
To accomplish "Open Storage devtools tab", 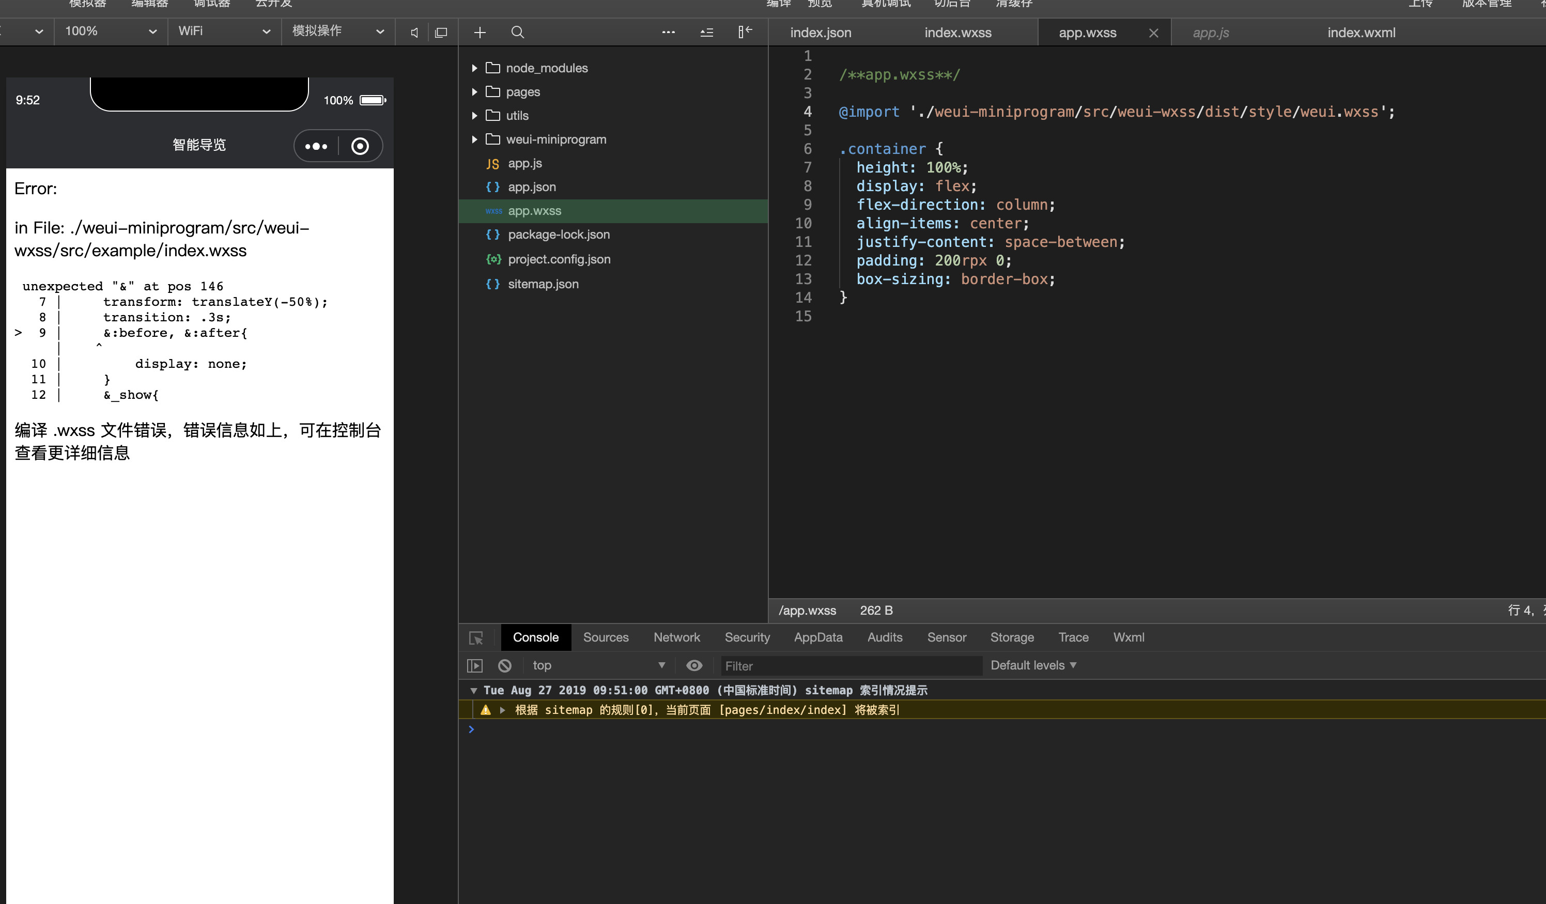I will coord(1012,637).
